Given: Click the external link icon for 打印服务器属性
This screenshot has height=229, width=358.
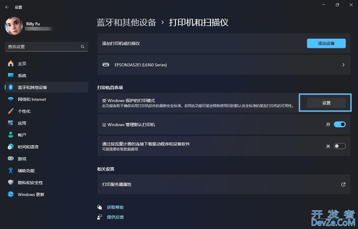Looking at the screenshot, I should [343, 184].
